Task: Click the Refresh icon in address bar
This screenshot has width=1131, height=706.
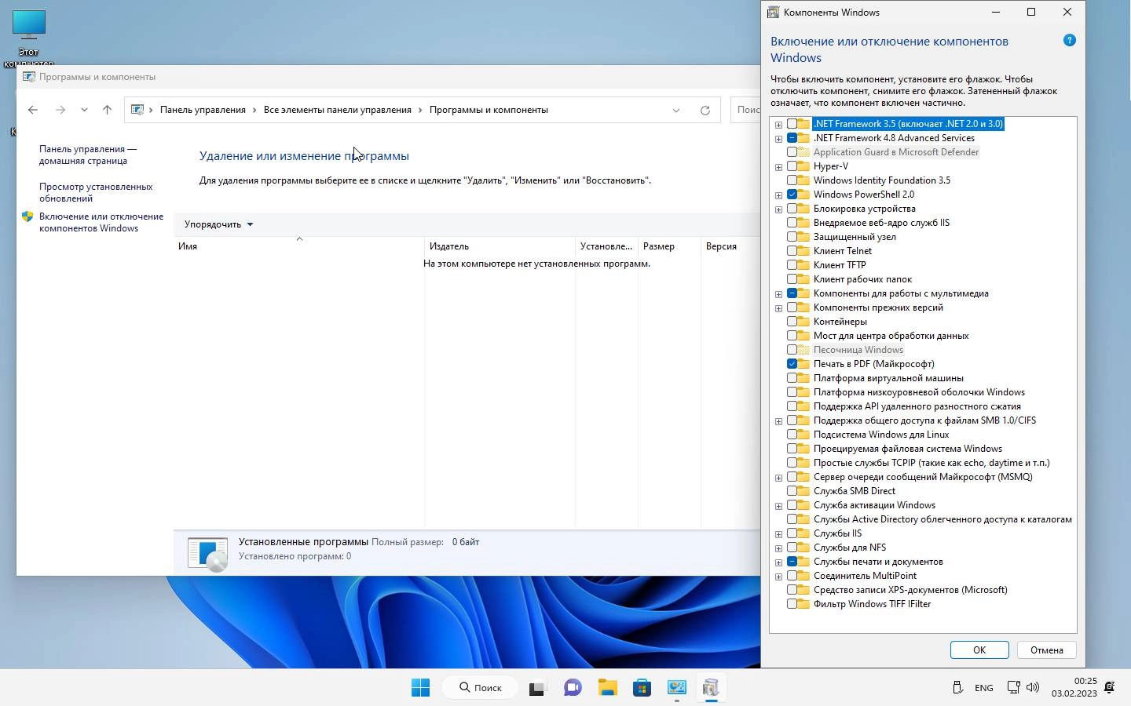Action: pos(705,110)
